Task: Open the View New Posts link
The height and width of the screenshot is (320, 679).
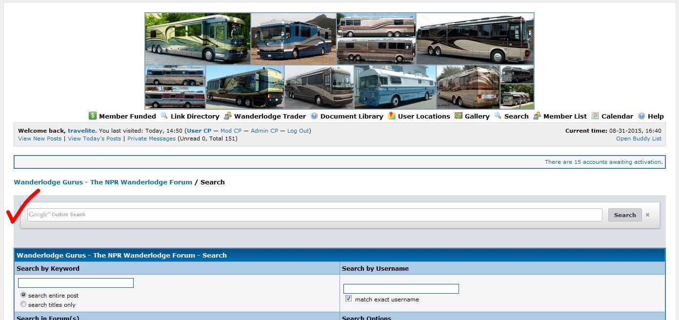Action: pos(40,139)
